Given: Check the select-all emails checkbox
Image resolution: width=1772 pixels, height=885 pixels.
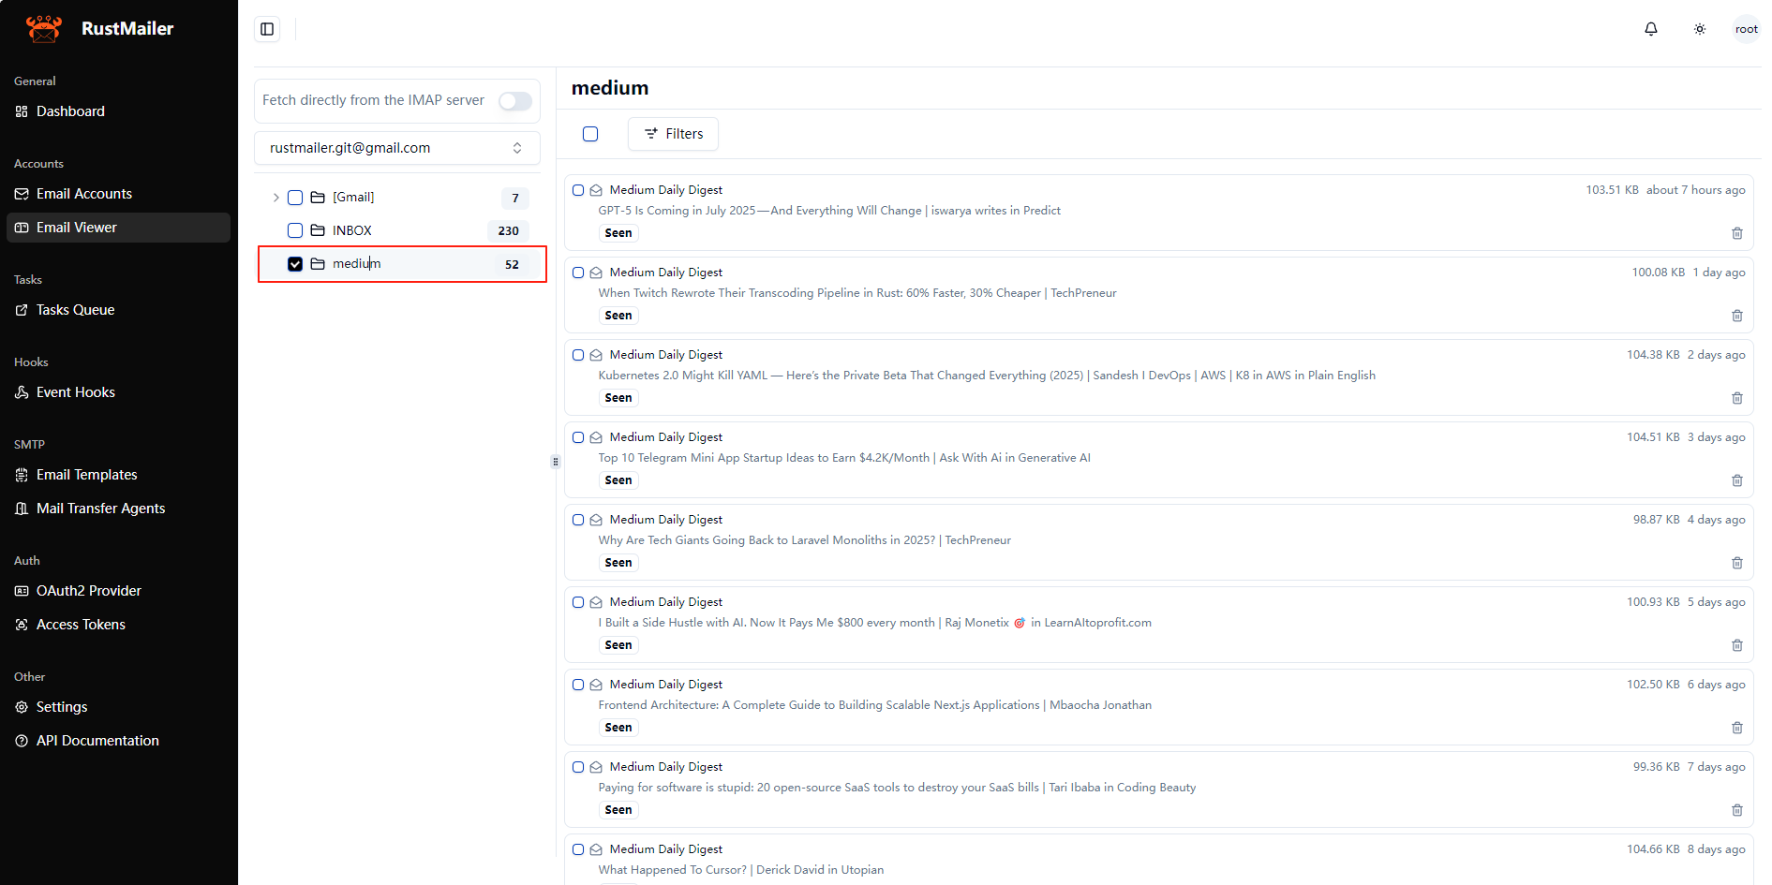Looking at the screenshot, I should pyautogui.click(x=590, y=134).
